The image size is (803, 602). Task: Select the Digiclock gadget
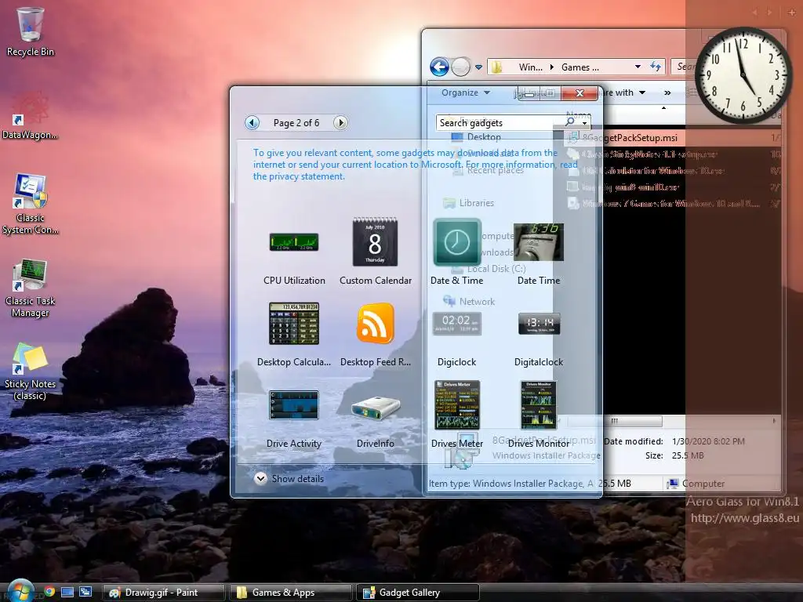pos(457,324)
